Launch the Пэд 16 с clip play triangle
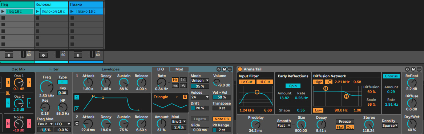424x134 pixels. click(x=3, y=11)
